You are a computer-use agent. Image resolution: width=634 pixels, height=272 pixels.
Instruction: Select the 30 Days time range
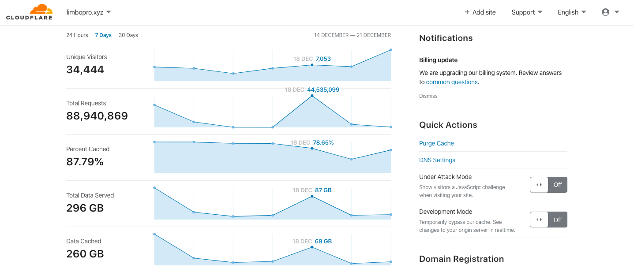[x=128, y=35]
